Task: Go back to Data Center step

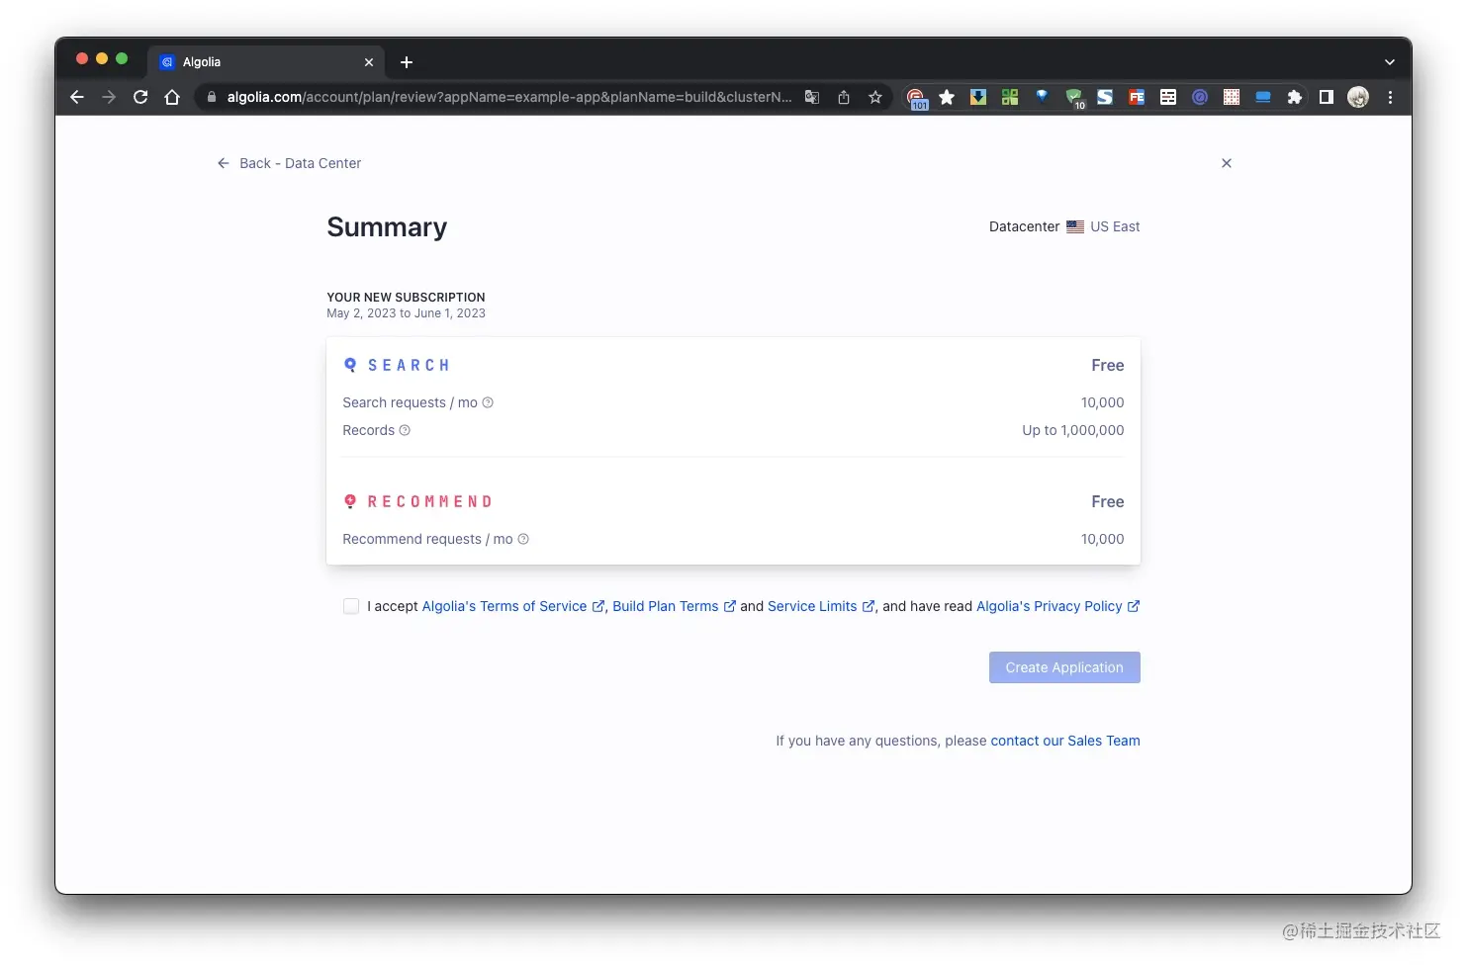Action: (x=289, y=163)
